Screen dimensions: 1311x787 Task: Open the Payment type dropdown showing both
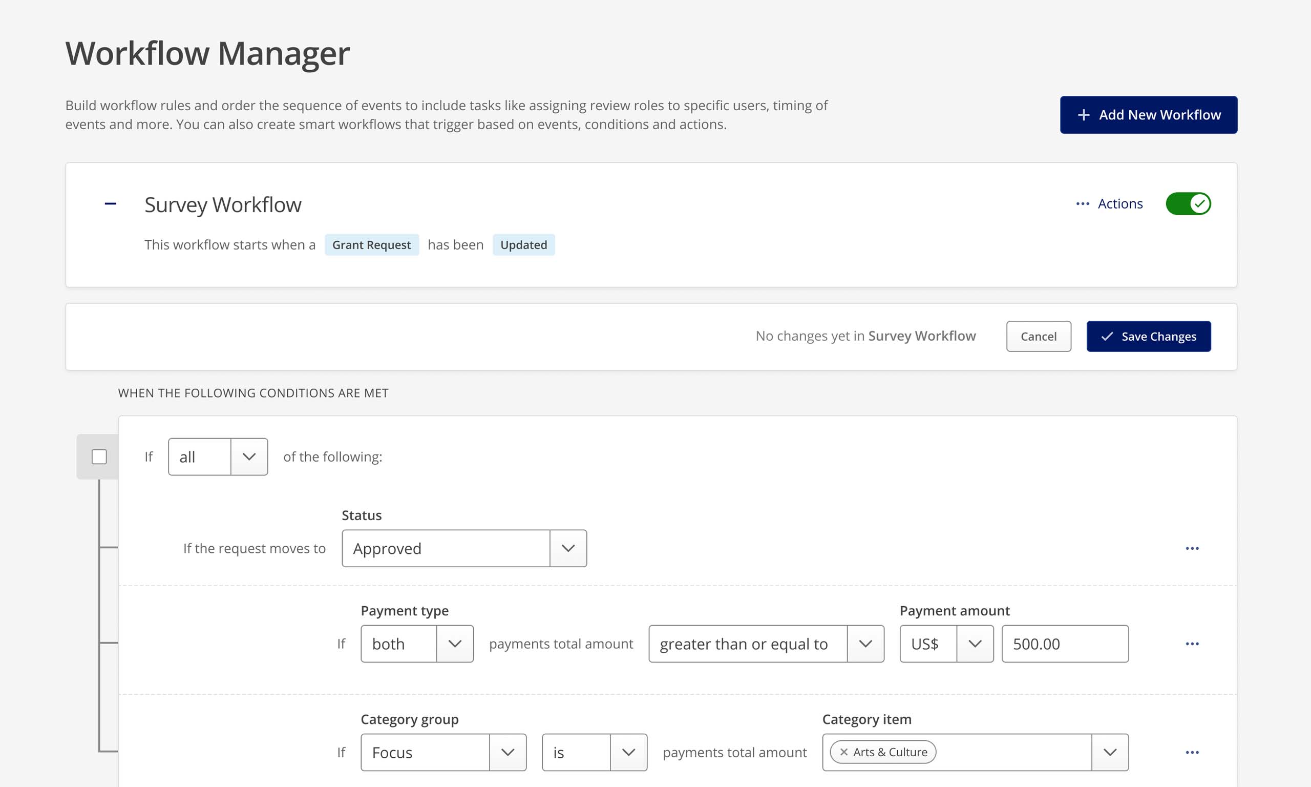pos(455,644)
